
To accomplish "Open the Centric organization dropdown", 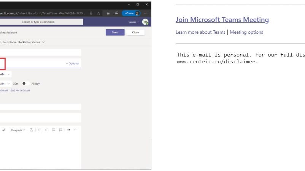I will point(133,22).
